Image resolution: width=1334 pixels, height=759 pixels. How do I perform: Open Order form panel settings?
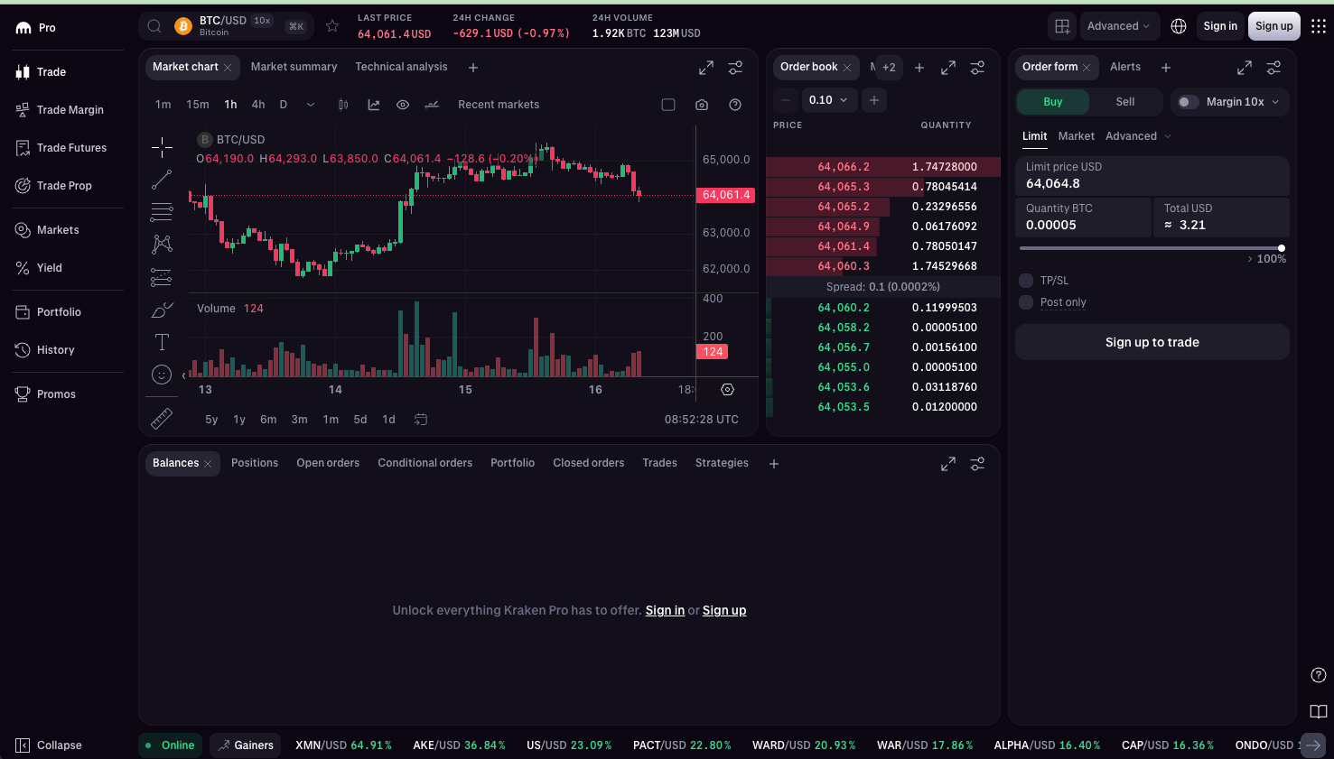pyautogui.click(x=1273, y=68)
